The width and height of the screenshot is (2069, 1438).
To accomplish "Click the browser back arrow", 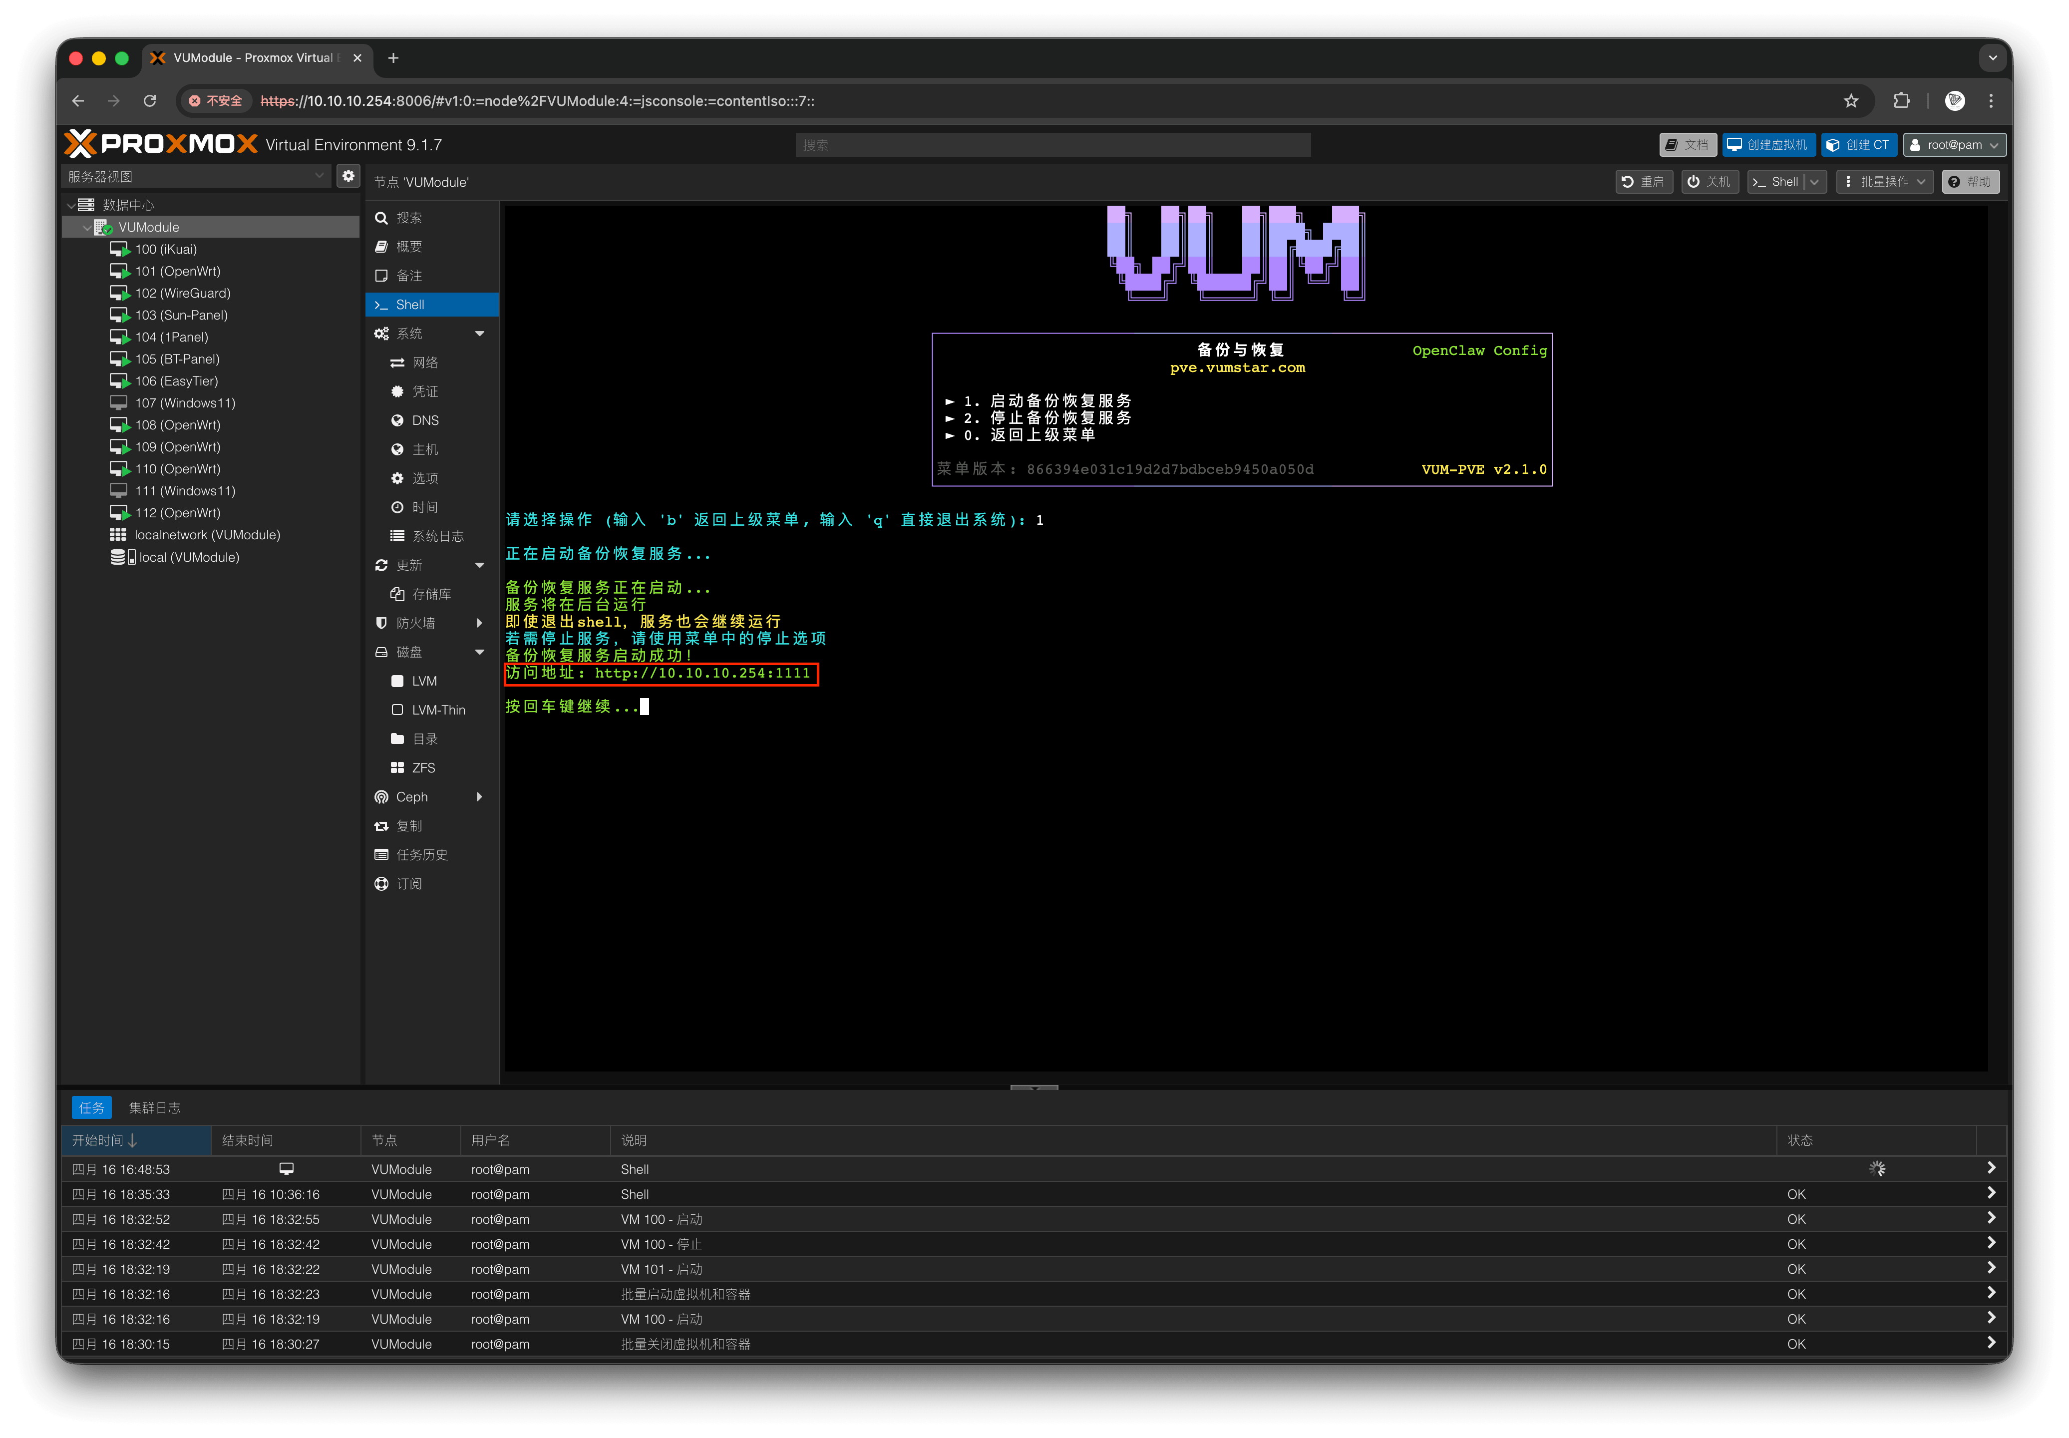I will click(x=78, y=101).
